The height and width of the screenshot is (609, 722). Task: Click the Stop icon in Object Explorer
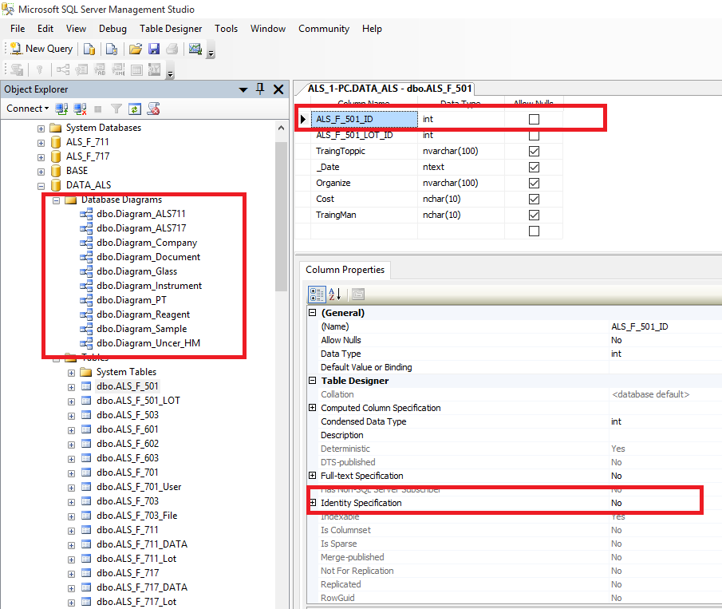[97, 109]
